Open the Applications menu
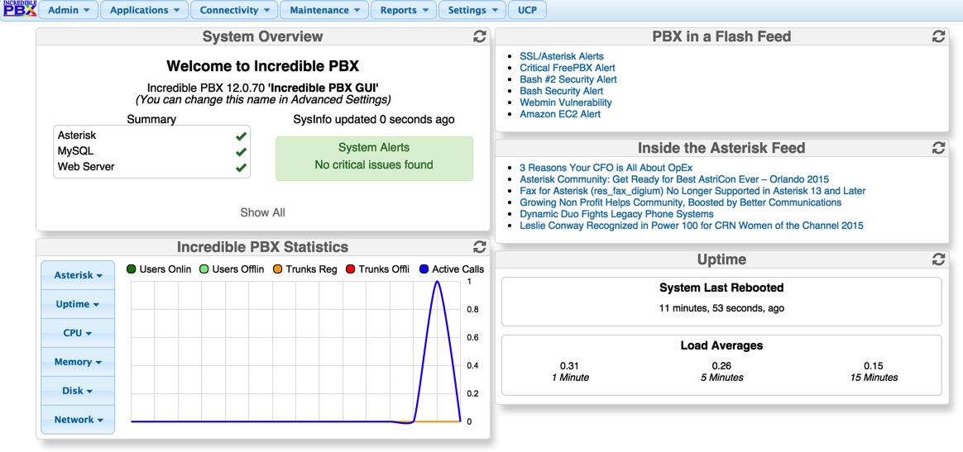 (x=144, y=10)
